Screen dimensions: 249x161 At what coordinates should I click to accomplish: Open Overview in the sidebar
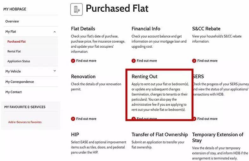point(12,21)
